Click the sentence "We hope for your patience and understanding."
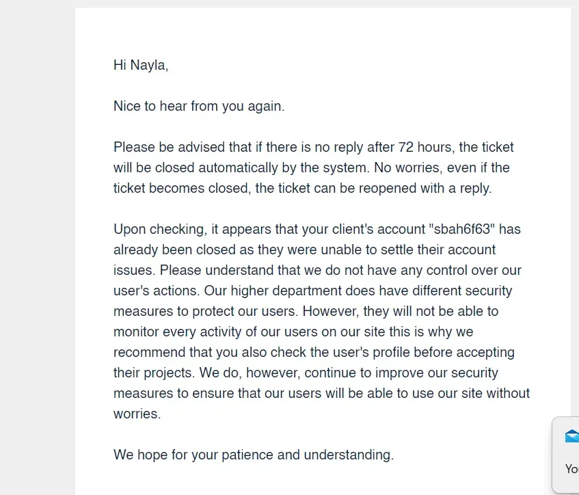The image size is (579, 495). [x=254, y=455]
